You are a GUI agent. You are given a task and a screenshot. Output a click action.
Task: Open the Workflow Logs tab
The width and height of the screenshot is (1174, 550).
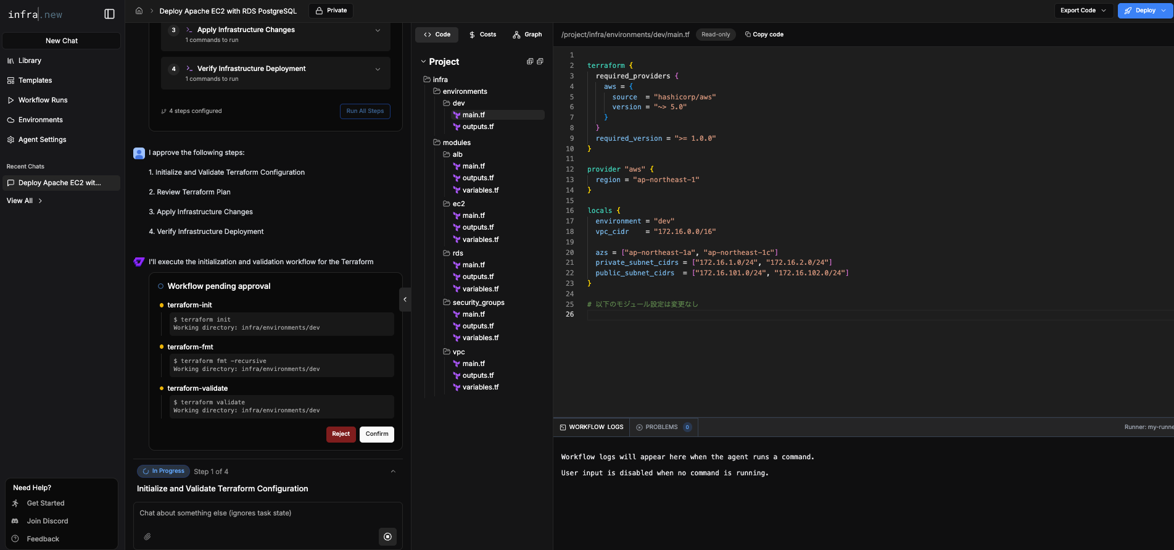(591, 427)
